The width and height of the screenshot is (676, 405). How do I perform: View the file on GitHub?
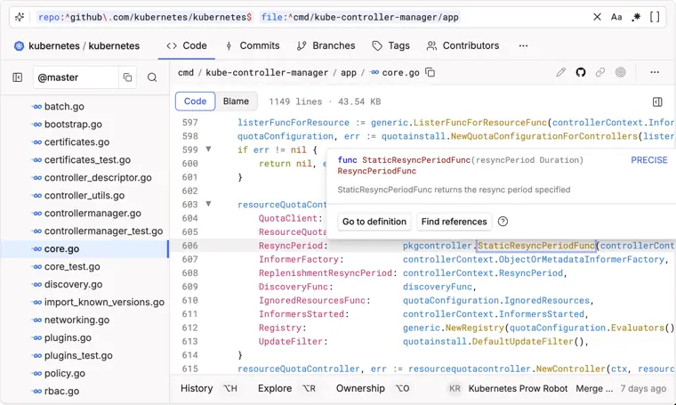tap(581, 72)
